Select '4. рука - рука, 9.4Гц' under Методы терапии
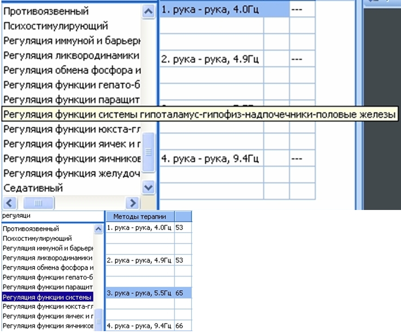Image resolution: width=401 pixels, height=333 pixels. [x=140, y=326]
